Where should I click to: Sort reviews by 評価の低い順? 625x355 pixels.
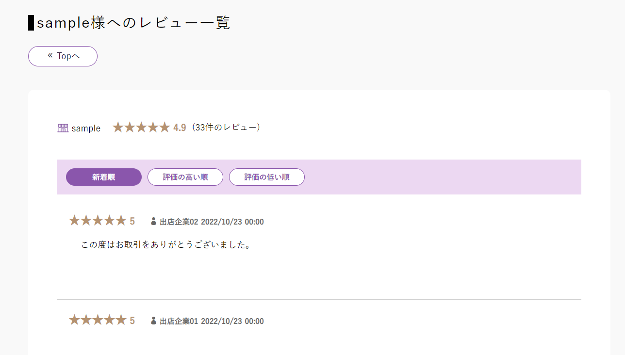click(x=267, y=177)
